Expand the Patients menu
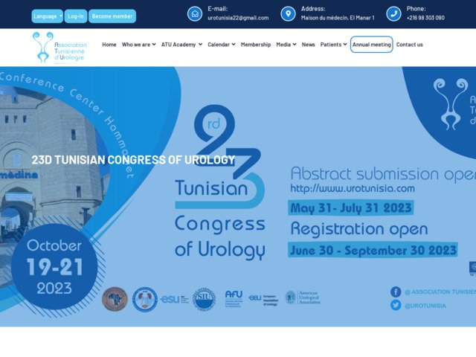 pyautogui.click(x=333, y=45)
